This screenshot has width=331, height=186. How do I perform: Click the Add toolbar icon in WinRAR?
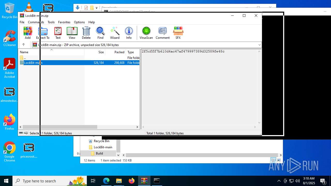[28, 33]
